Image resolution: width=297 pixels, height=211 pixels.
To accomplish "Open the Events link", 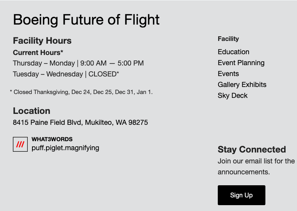I will (228, 74).
